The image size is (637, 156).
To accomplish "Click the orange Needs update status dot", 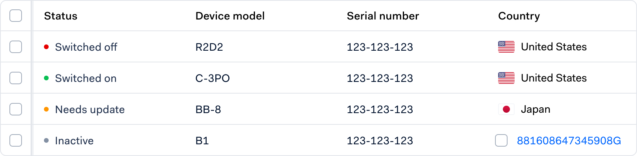I will pos(46,109).
